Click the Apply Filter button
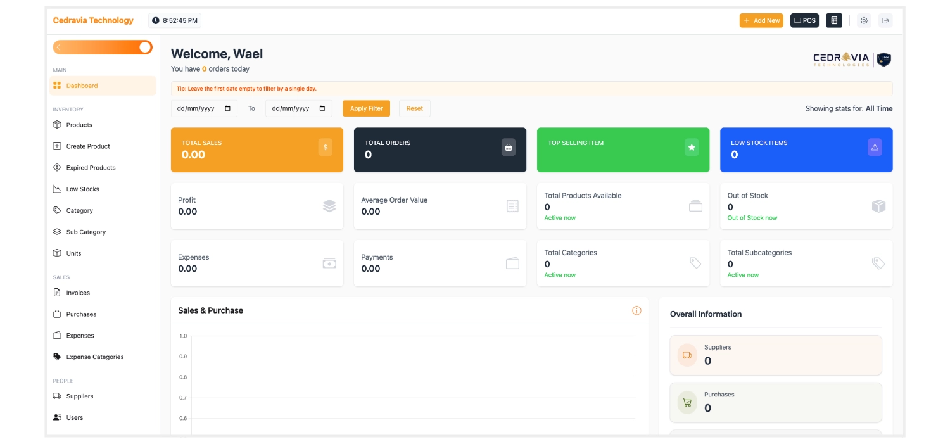 [366, 108]
